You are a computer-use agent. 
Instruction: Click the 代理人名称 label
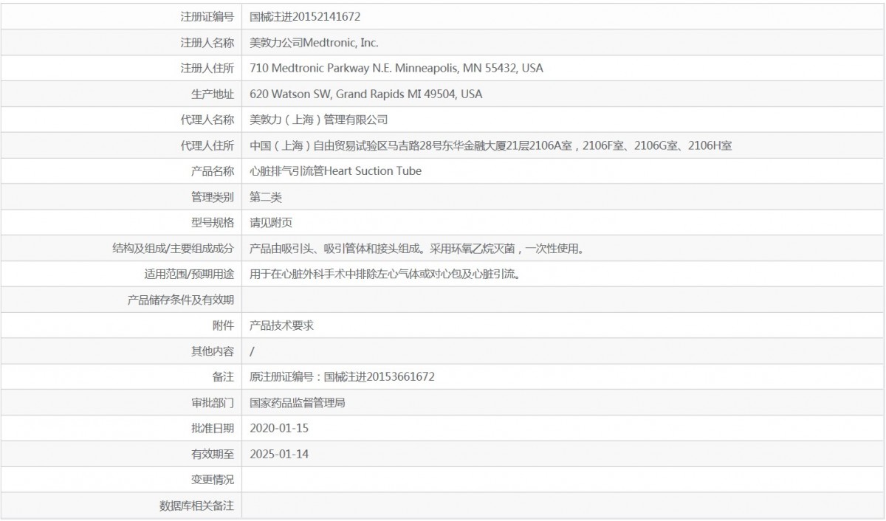point(207,120)
